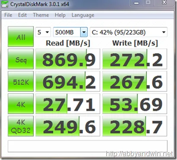
Task: Click the CrystalDiskMark app icon in title bar
Action: (5, 4)
